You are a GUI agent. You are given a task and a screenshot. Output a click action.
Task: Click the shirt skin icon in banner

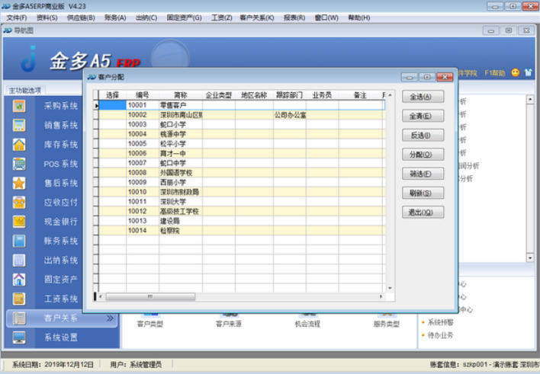(529, 72)
